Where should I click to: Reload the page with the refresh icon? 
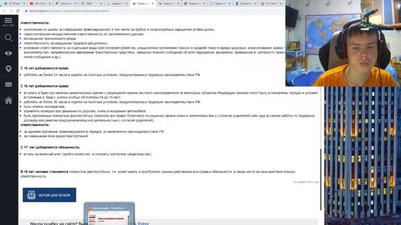18,11
